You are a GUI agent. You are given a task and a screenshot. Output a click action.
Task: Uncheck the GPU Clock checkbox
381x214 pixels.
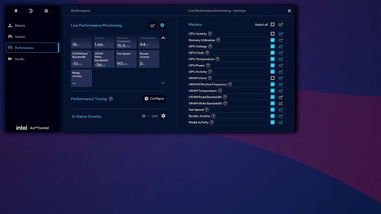coord(272,53)
